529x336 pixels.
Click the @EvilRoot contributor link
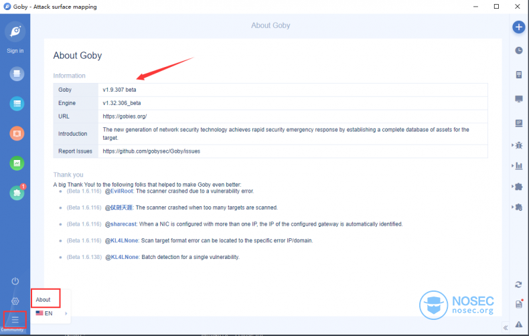tap(119, 191)
